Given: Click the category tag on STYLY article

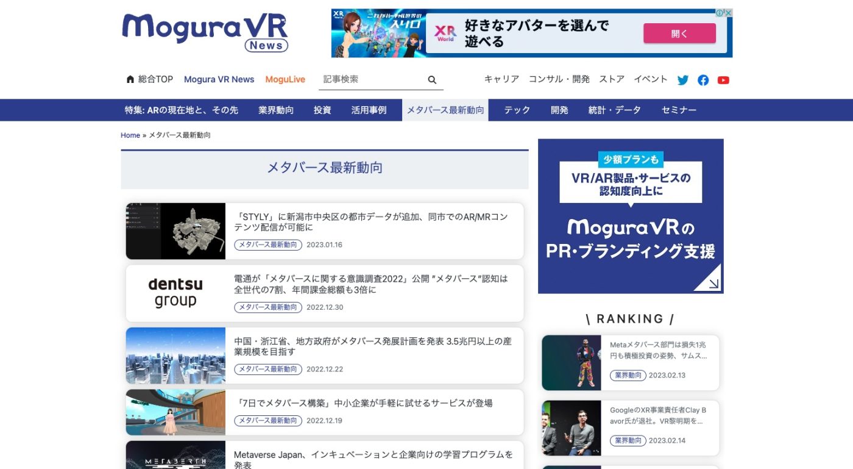Looking at the screenshot, I should (268, 245).
